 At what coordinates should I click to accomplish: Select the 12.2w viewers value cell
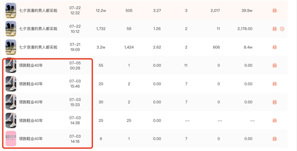click(x=101, y=11)
